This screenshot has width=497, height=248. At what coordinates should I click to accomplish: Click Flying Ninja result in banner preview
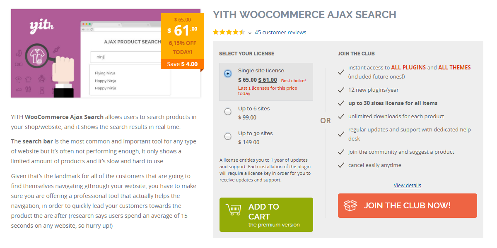pyautogui.click(x=105, y=73)
